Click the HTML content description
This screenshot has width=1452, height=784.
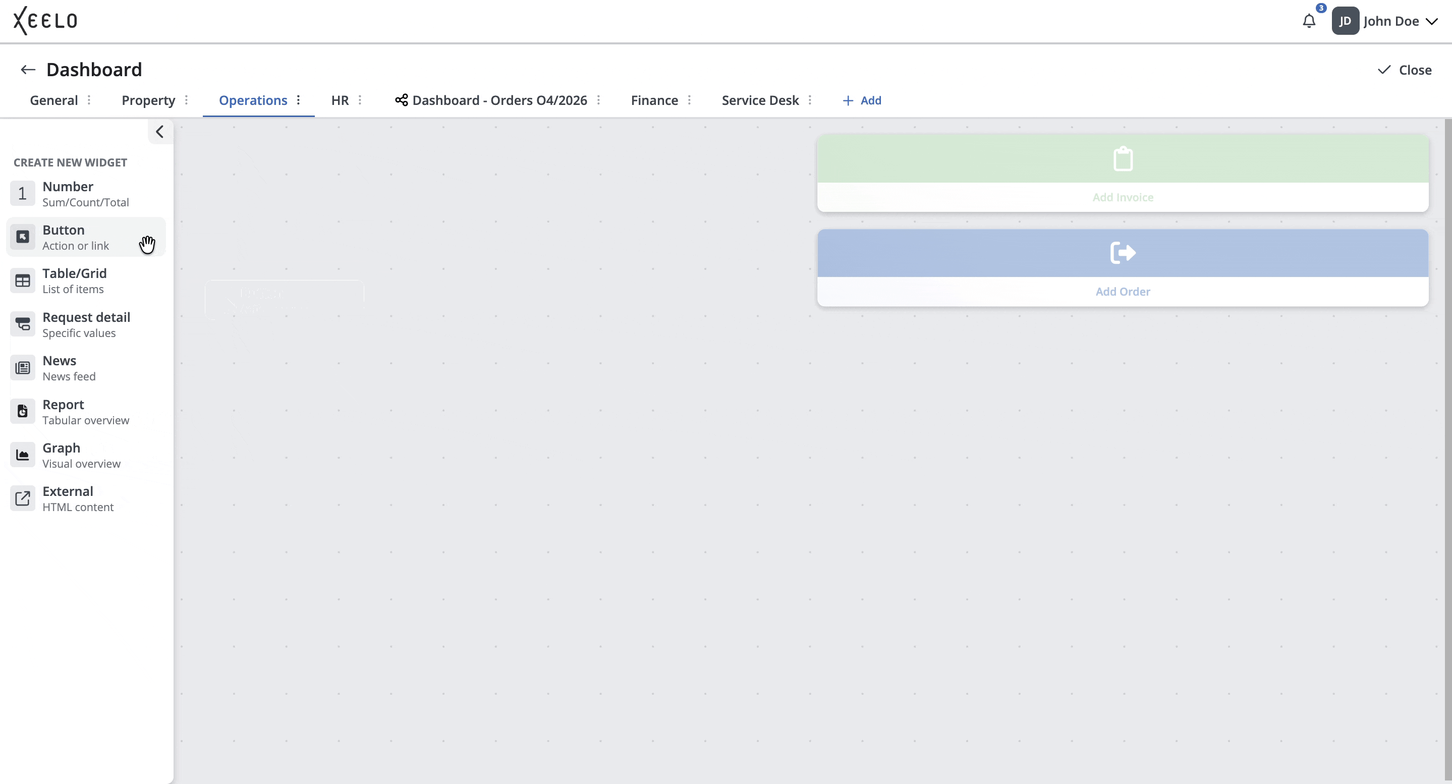78,507
